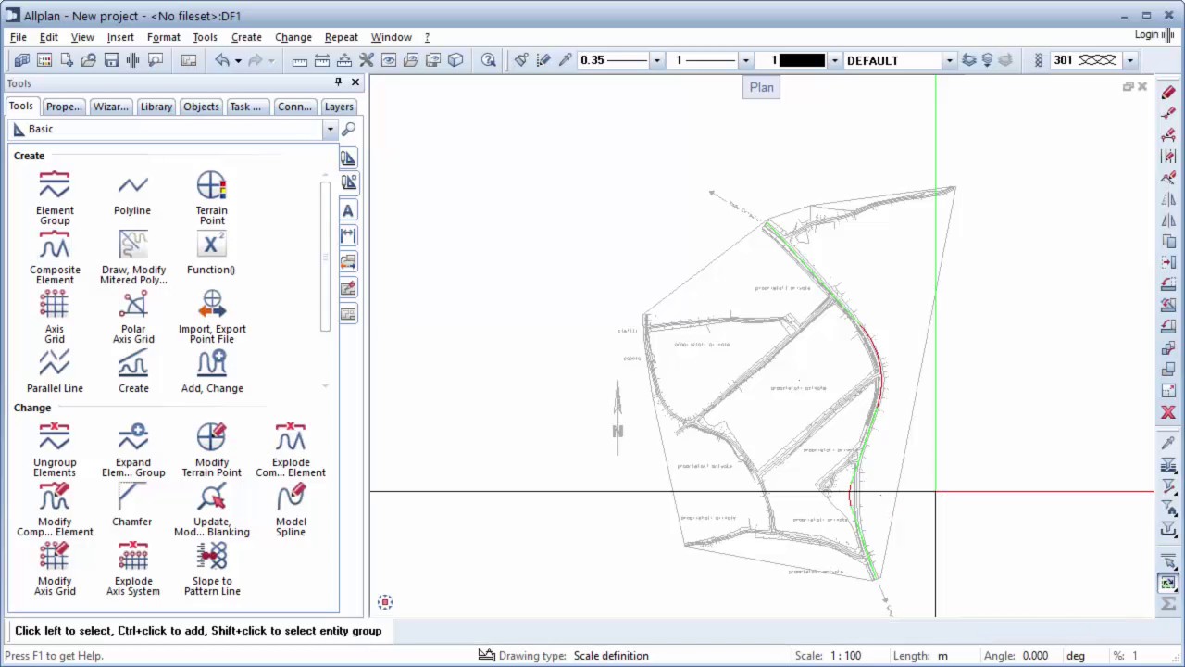This screenshot has width=1185, height=667.
Task: Open the line type 1 dropdown
Action: (x=745, y=60)
